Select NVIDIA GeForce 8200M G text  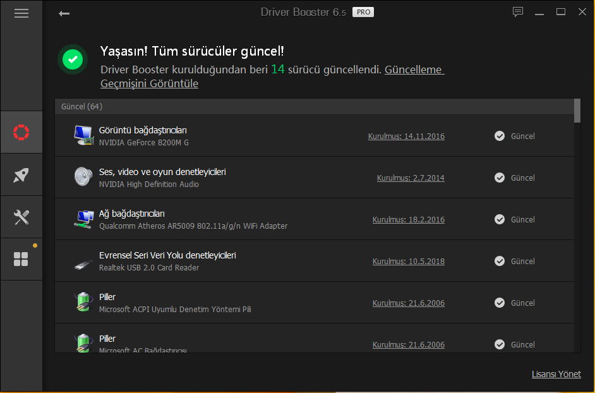pos(144,142)
